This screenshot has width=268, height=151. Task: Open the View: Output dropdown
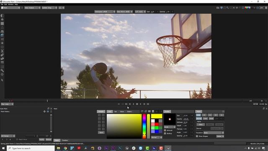tap(33, 8)
